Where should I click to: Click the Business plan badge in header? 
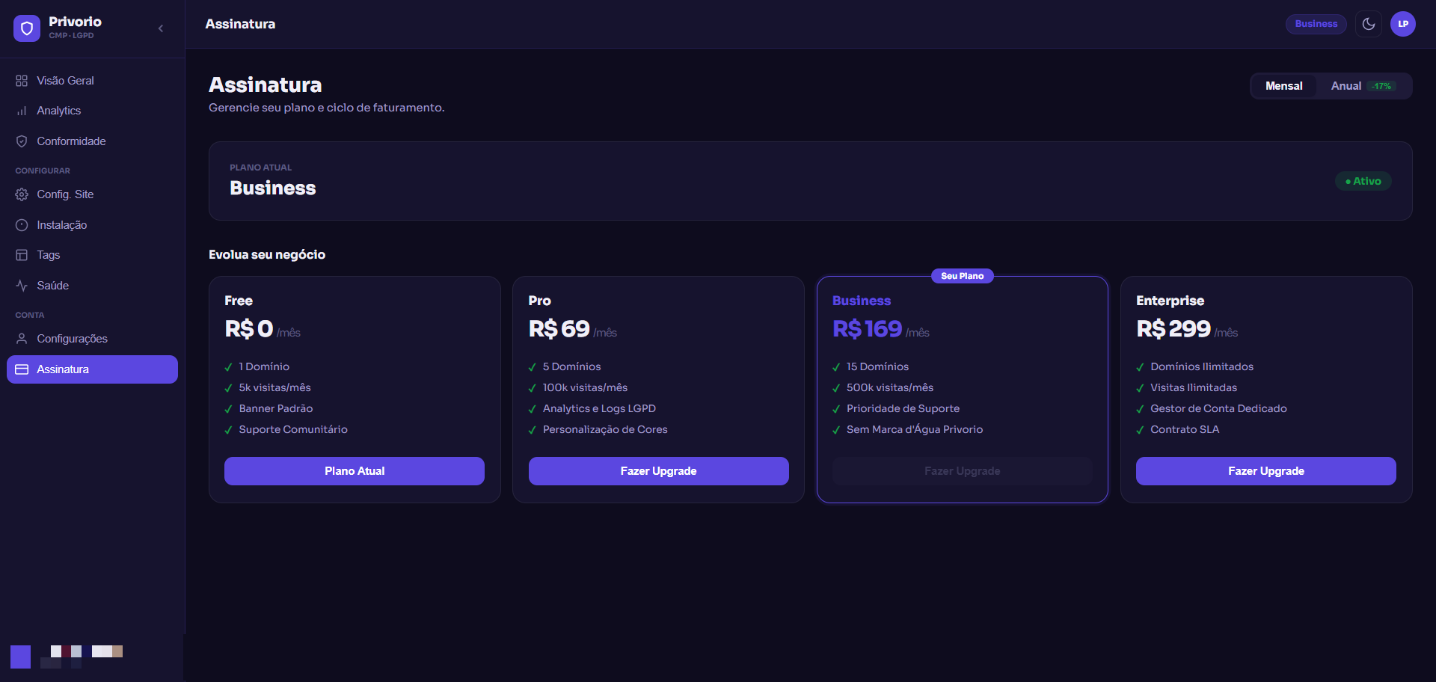point(1316,24)
